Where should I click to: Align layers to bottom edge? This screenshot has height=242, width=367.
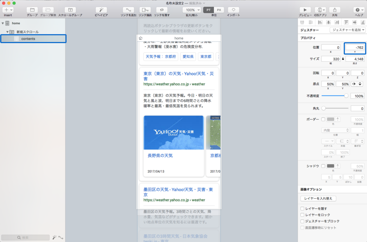coord(363,22)
